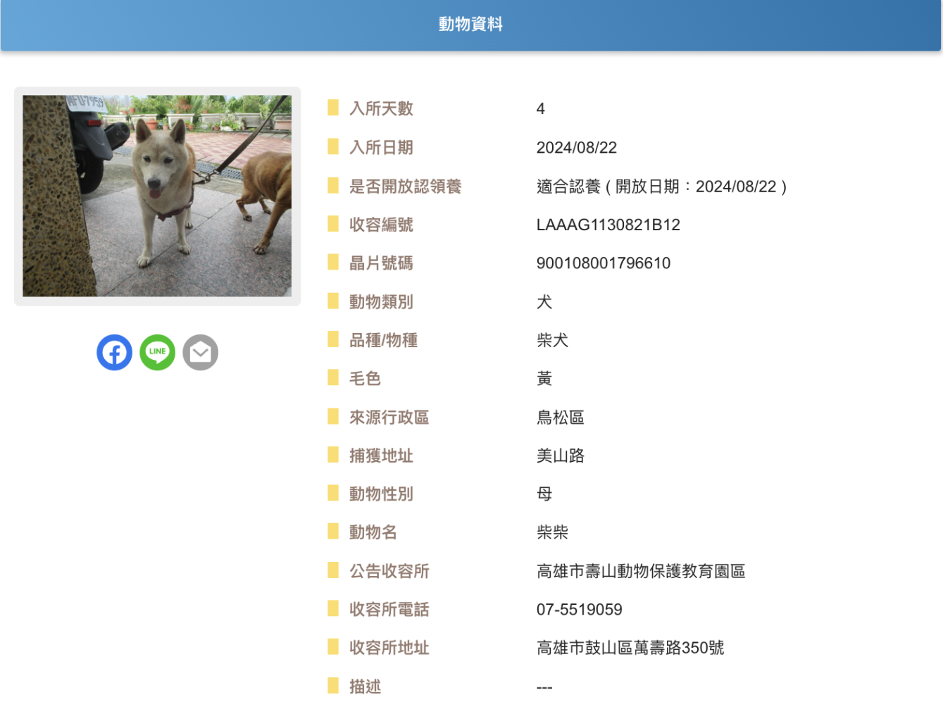Screen dimensions: 943x721
Task: Select chip number 900108001796610
Action: pos(603,263)
